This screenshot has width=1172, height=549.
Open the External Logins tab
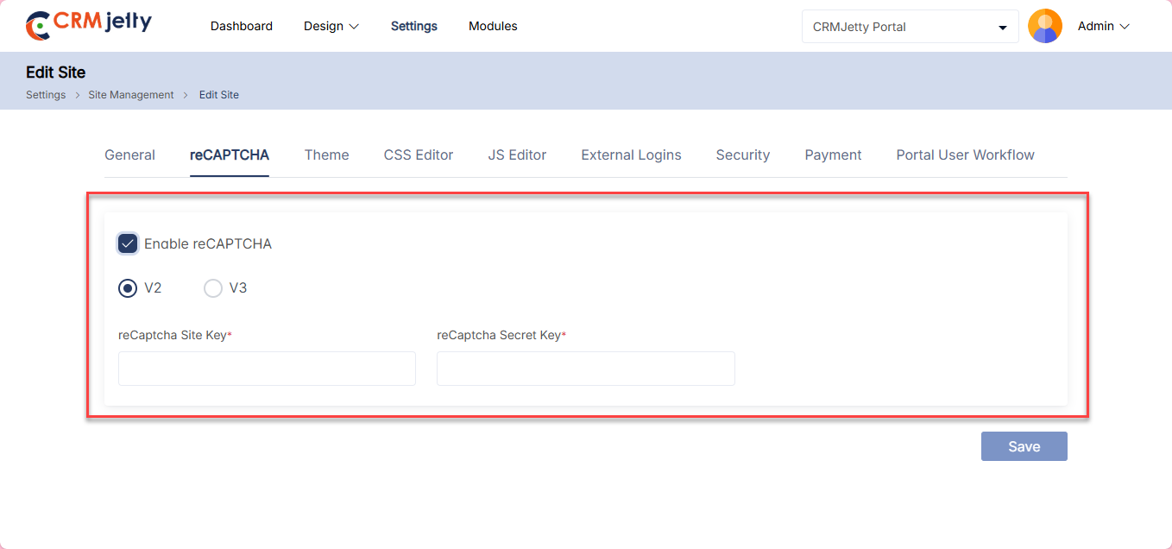click(631, 155)
